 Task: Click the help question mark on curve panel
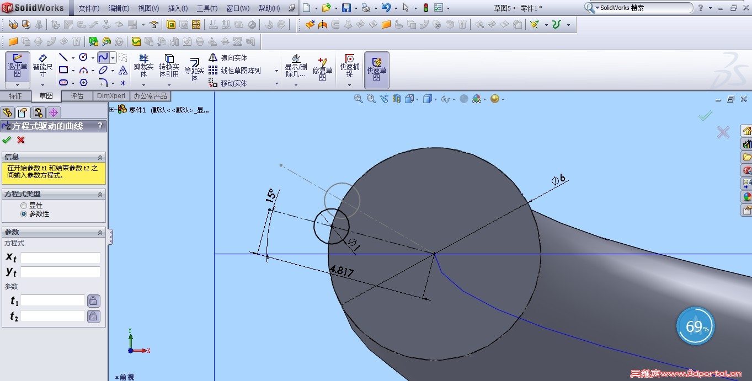[100, 126]
